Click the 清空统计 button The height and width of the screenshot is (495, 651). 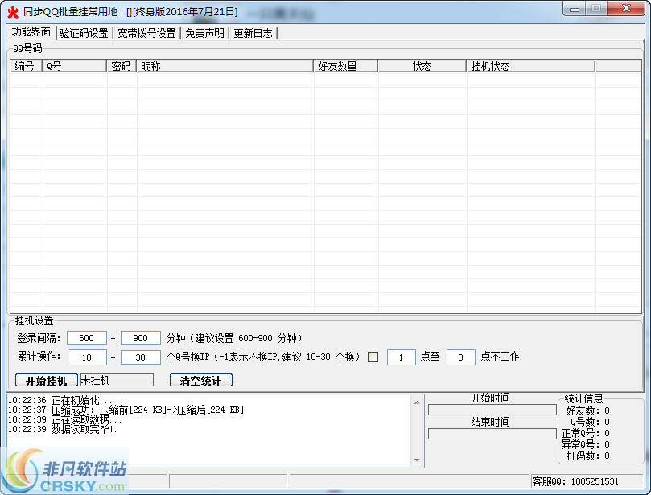(201, 380)
